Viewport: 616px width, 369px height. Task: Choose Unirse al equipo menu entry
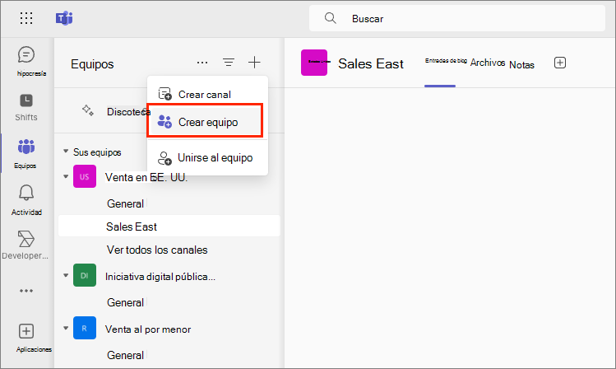(x=207, y=158)
